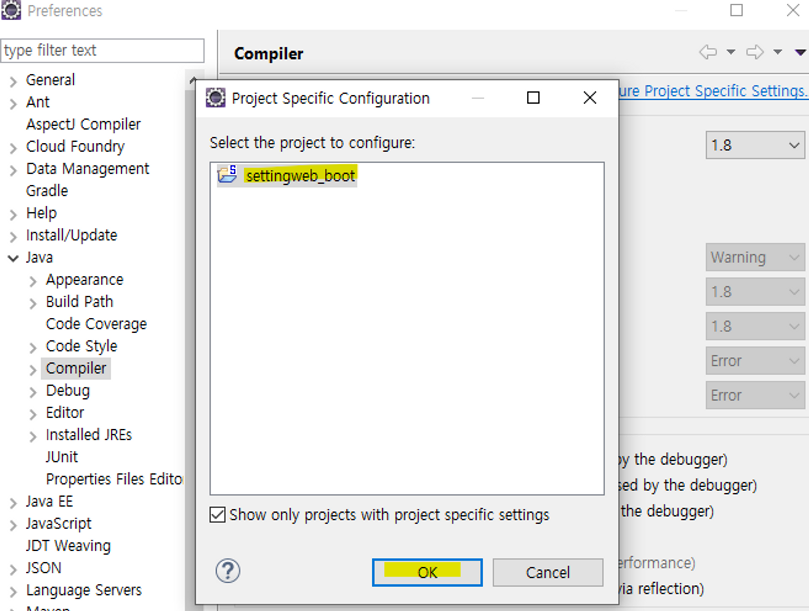
Task: Open the preferences view menu triangle
Action: click(800, 52)
